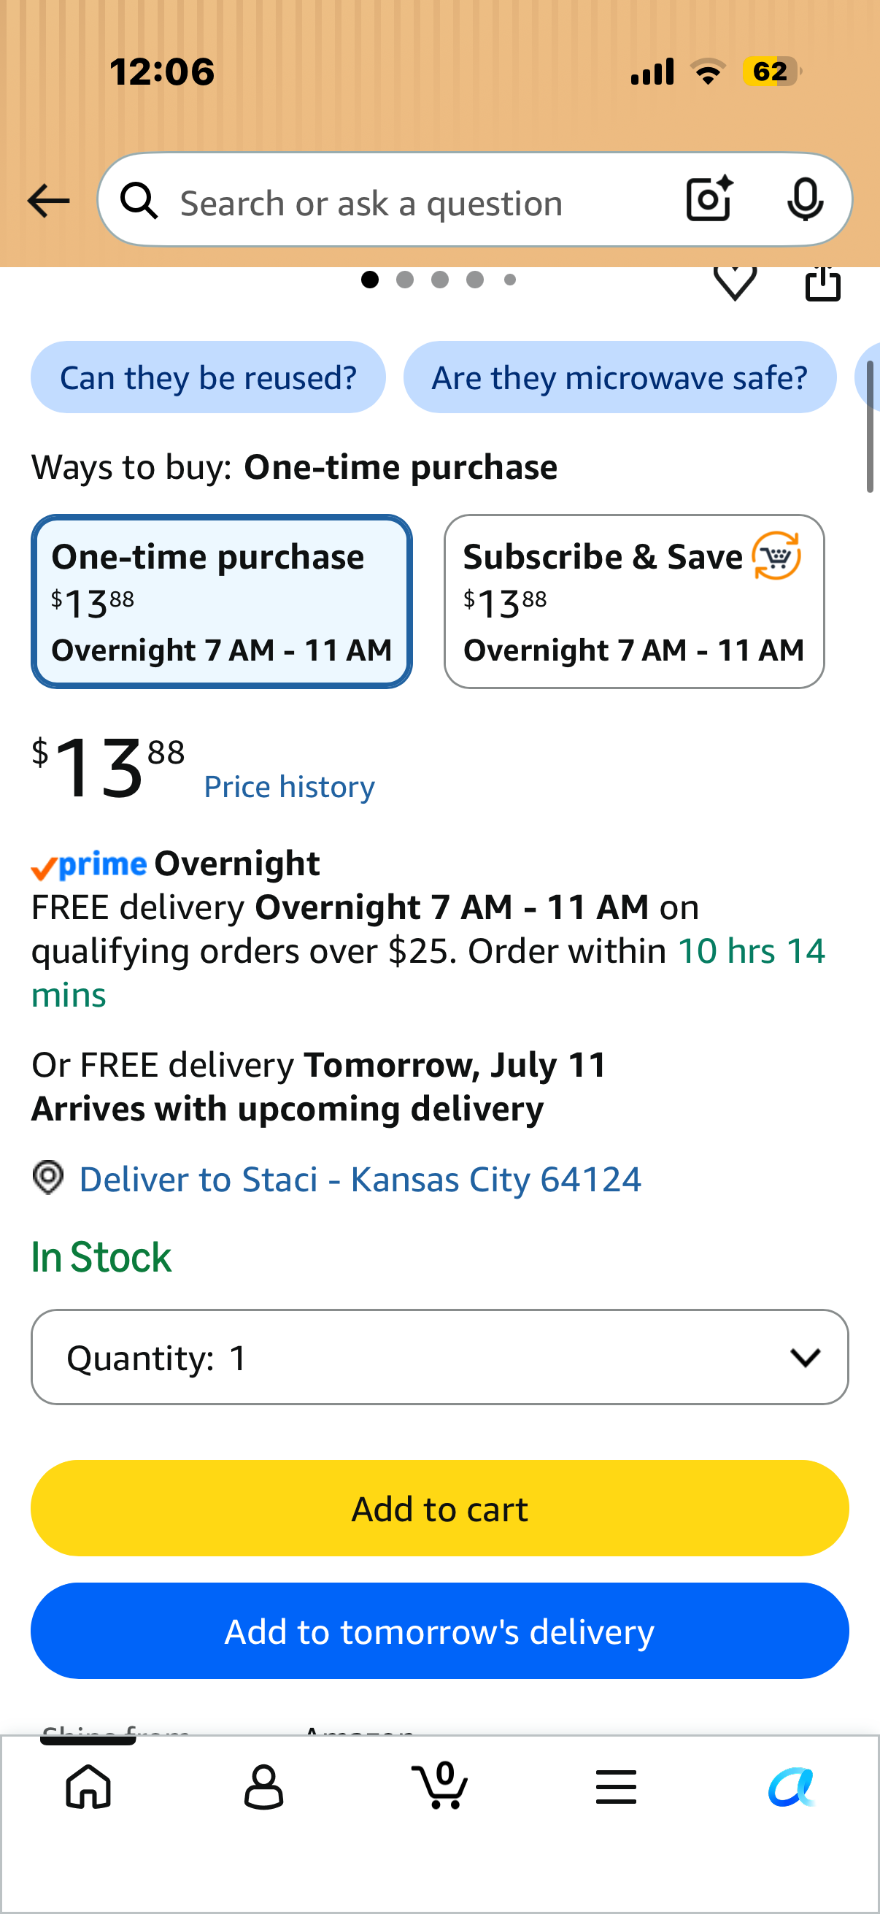Open the shopping cart icon
Screen dimensions: 880x1914
click(x=439, y=1785)
